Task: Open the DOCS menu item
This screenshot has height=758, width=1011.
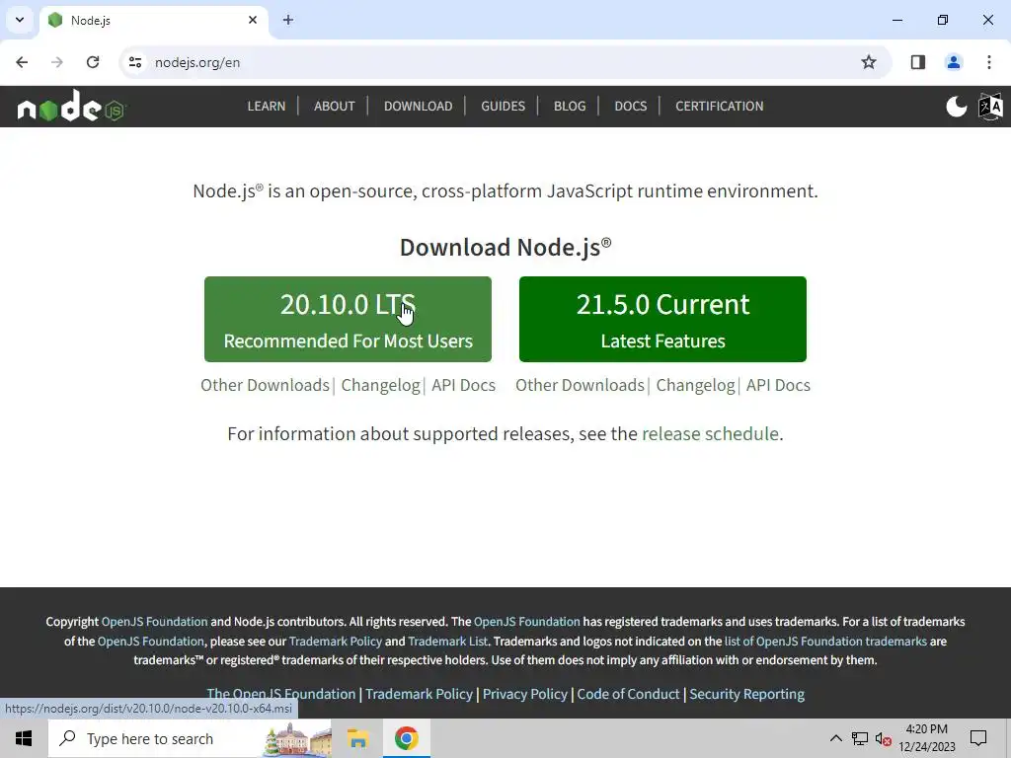Action: [x=631, y=106]
